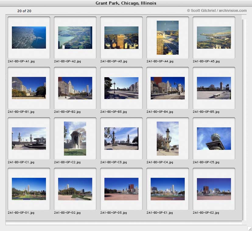Click the window resize grip corner

250,229
